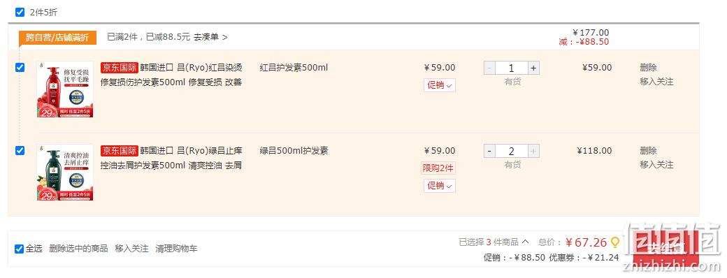Click the plus button for green Ryo conditioner
The height and width of the screenshot is (278, 727).
(533, 151)
